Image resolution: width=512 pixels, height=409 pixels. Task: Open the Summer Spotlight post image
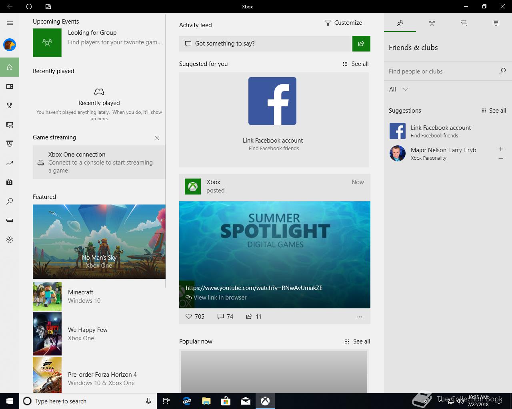275,255
